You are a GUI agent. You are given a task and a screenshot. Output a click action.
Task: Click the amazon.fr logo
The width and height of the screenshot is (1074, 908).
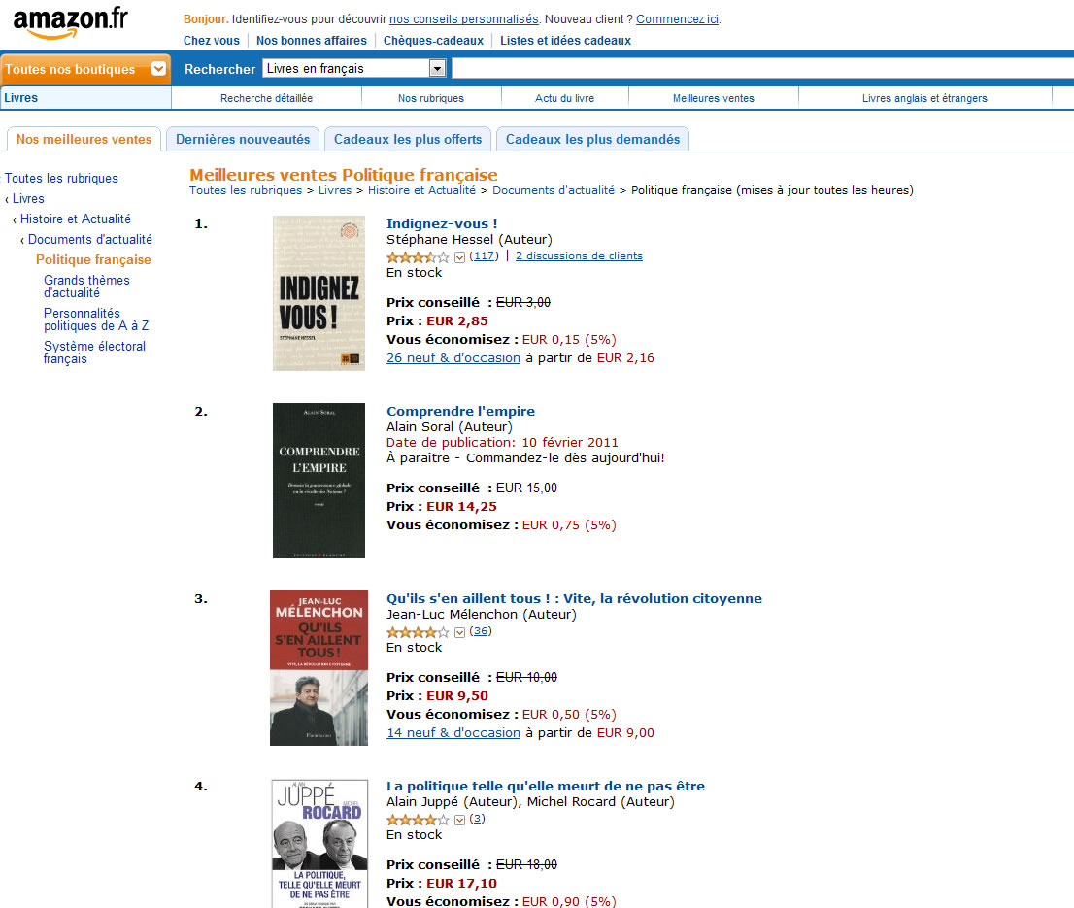71,23
